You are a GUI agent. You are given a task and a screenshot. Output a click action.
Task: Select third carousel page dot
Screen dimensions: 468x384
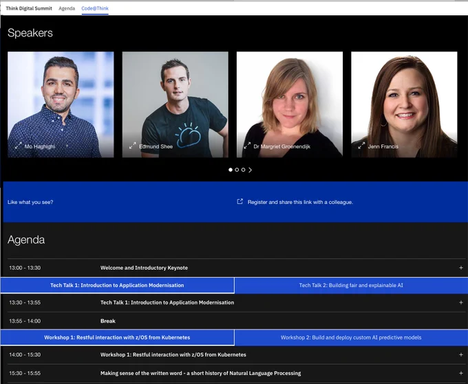coord(243,170)
